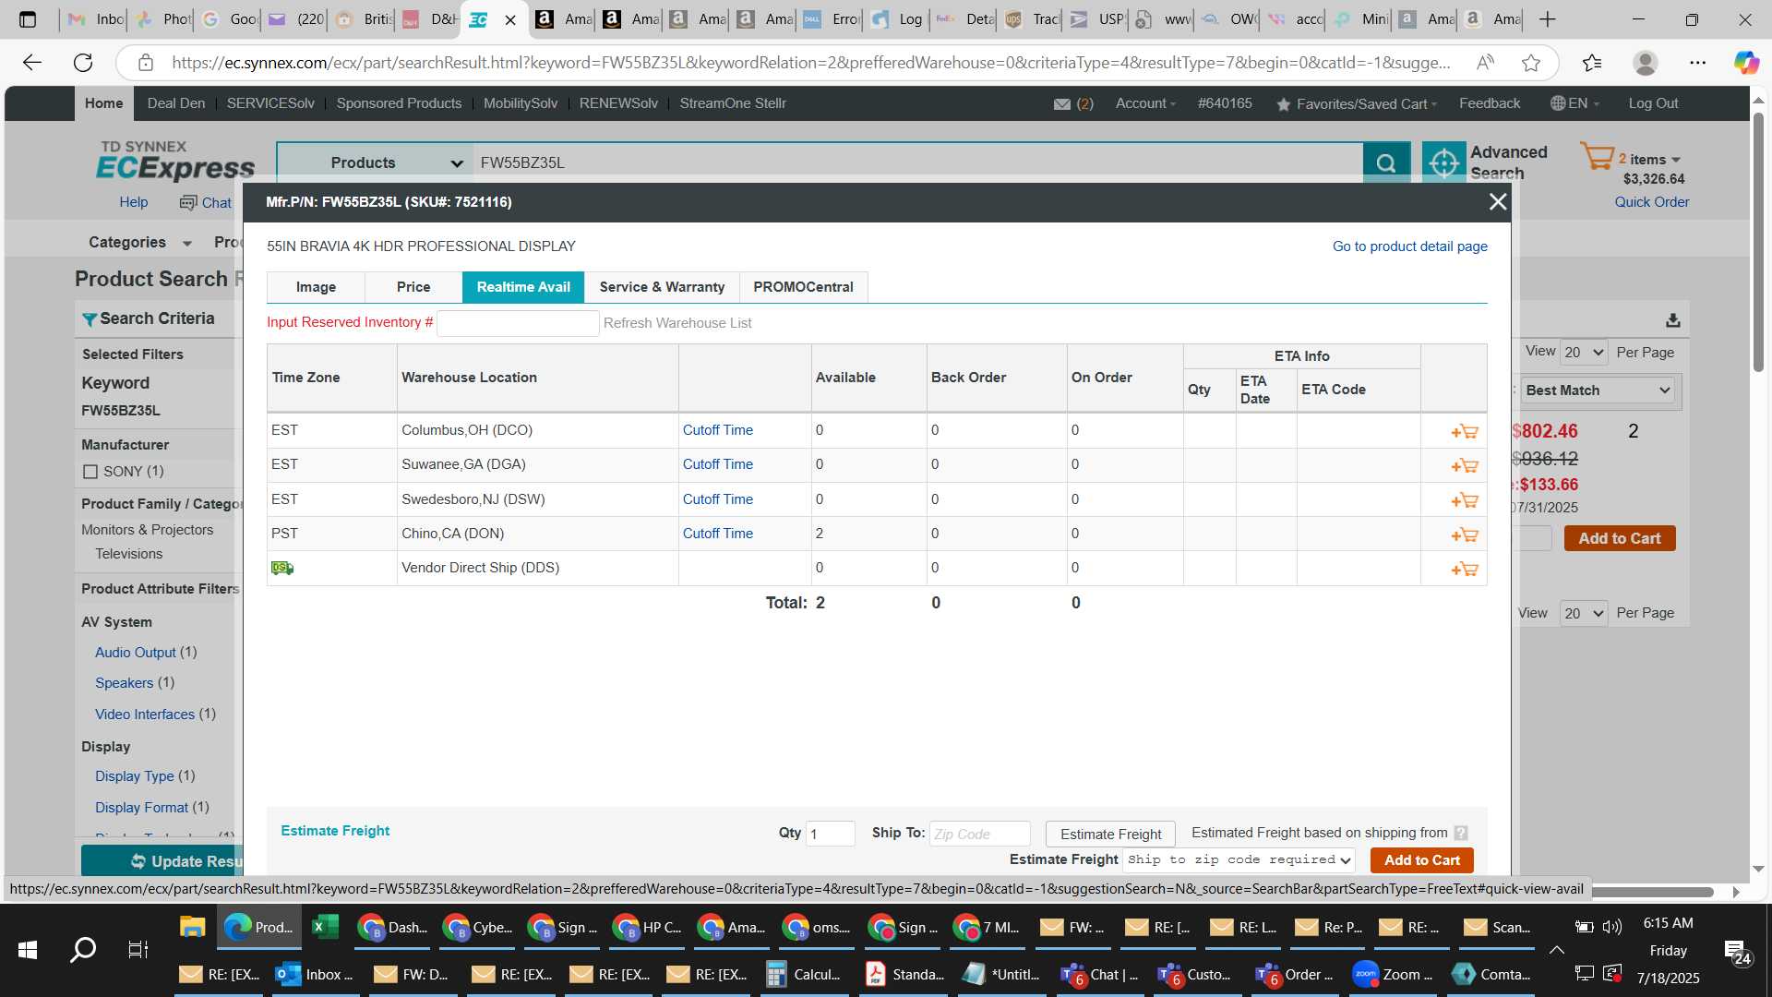1772x997 pixels.
Task: Click Cutoff Time for Columbus,OH
Action: point(717,430)
